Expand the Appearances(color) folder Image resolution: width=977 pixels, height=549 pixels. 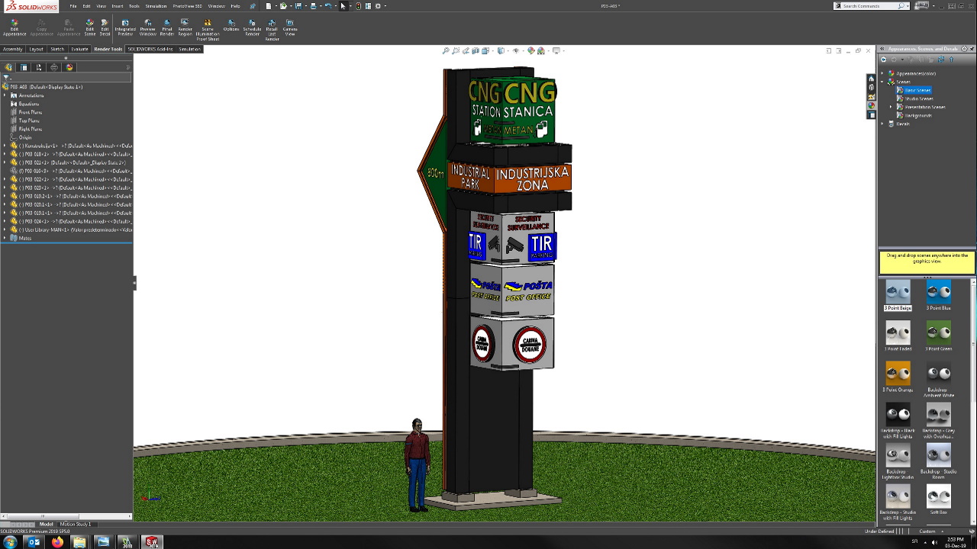(x=883, y=73)
